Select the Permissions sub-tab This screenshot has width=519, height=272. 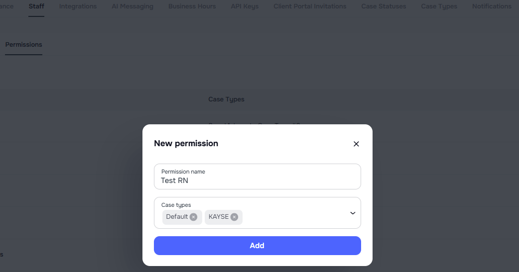pos(23,45)
